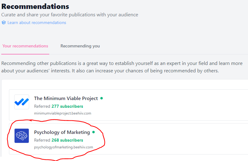The image size is (248, 161).
Task: Visit minimumviableproject.beehiiv.com URL
Action: (x=63, y=113)
